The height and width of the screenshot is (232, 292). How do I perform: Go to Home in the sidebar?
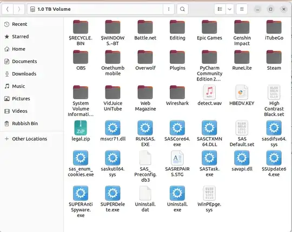[x=32, y=49]
